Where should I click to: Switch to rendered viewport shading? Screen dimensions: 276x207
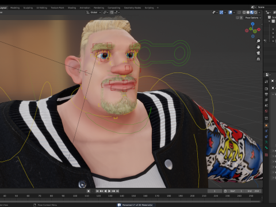click(x=255, y=12)
